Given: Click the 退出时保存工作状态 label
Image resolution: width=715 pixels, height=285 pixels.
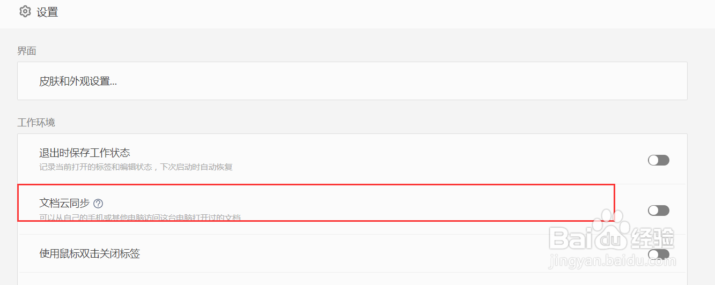Looking at the screenshot, I should pos(85,154).
